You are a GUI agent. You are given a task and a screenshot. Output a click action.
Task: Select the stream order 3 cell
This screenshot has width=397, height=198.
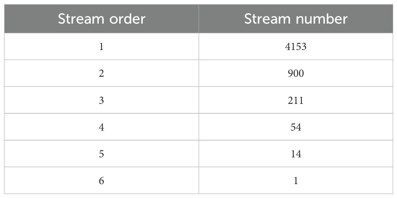[101, 100]
